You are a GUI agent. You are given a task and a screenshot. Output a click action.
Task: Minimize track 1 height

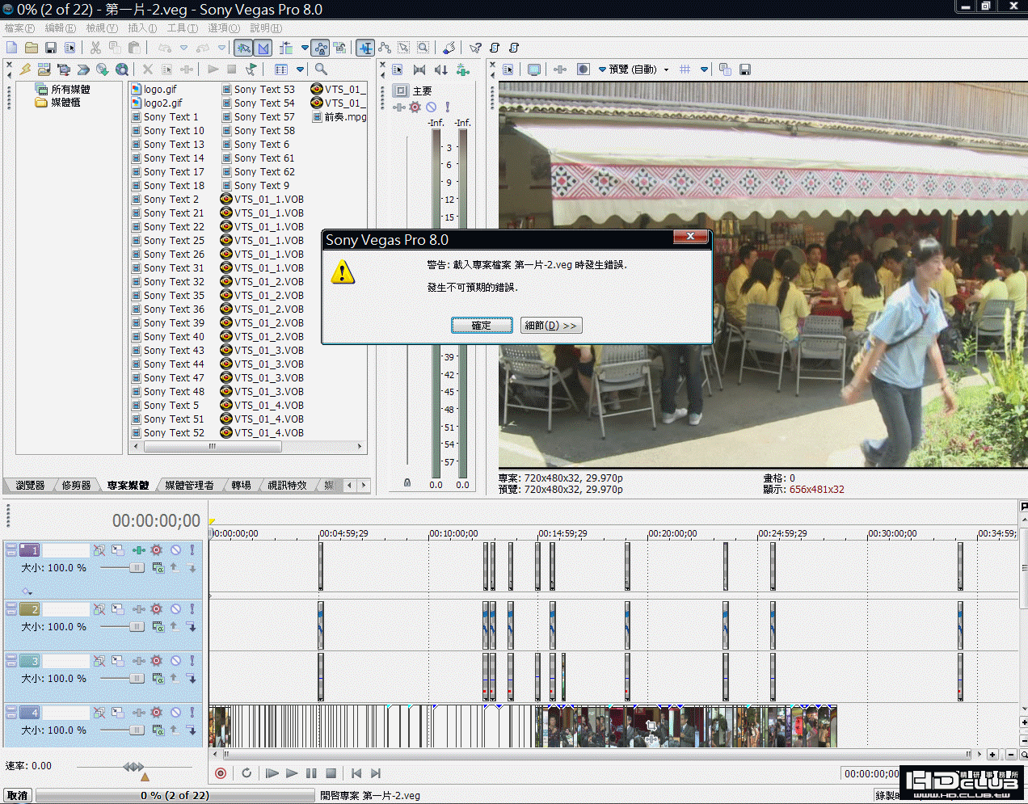(11, 546)
